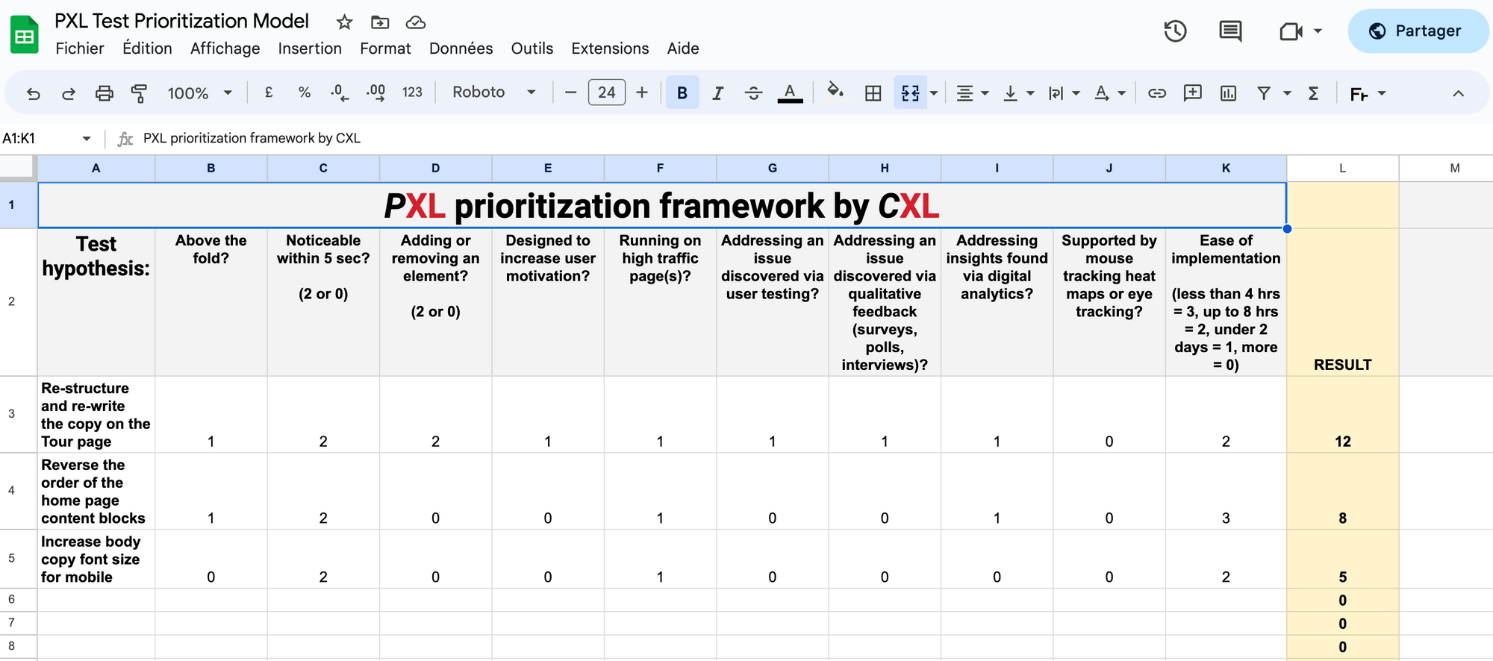
Task: Format as percent
Action: tap(304, 93)
